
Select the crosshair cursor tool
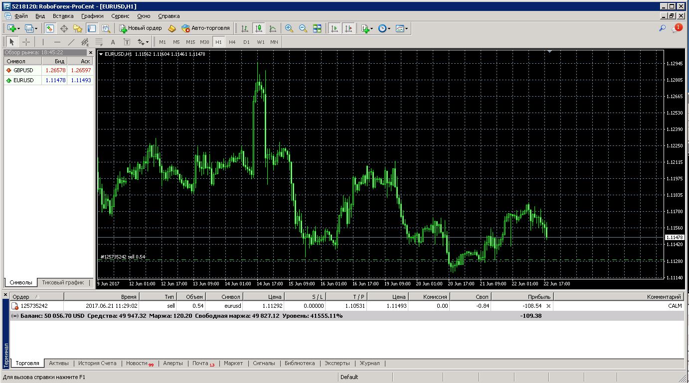(26, 42)
